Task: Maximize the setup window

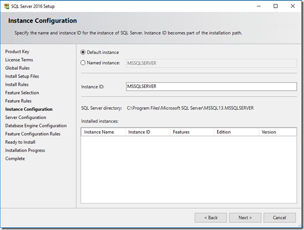Action: point(275,6)
